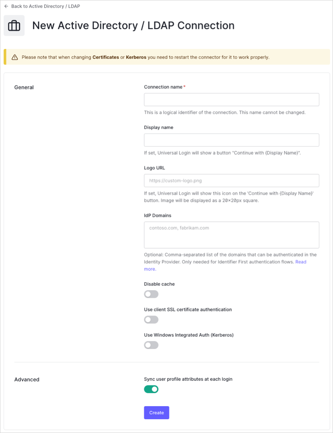Click the Connection name input field
This screenshot has height=433, width=333.
231,99
